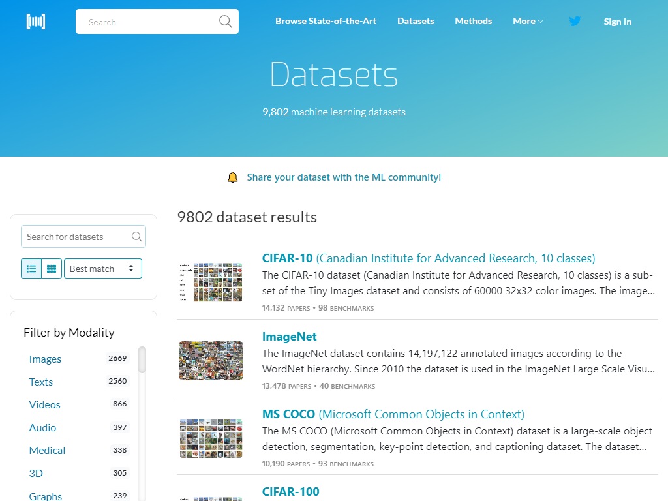This screenshot has height=501, width=668.
Task: Switch to grid view layout
Action: point(52,268)
